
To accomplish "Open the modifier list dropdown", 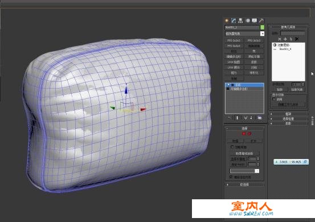I will coord(262,33).
